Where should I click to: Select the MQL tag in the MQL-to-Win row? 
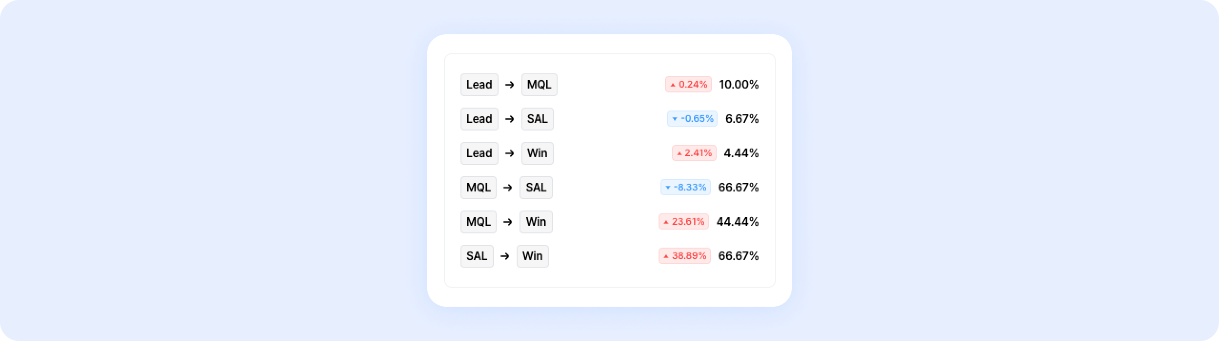pyautogui.click(x=478, y=222)
